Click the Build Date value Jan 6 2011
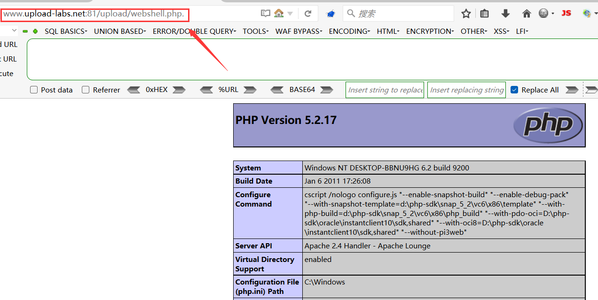This screenshot has height=300, width=598. [x=338, y=181]
